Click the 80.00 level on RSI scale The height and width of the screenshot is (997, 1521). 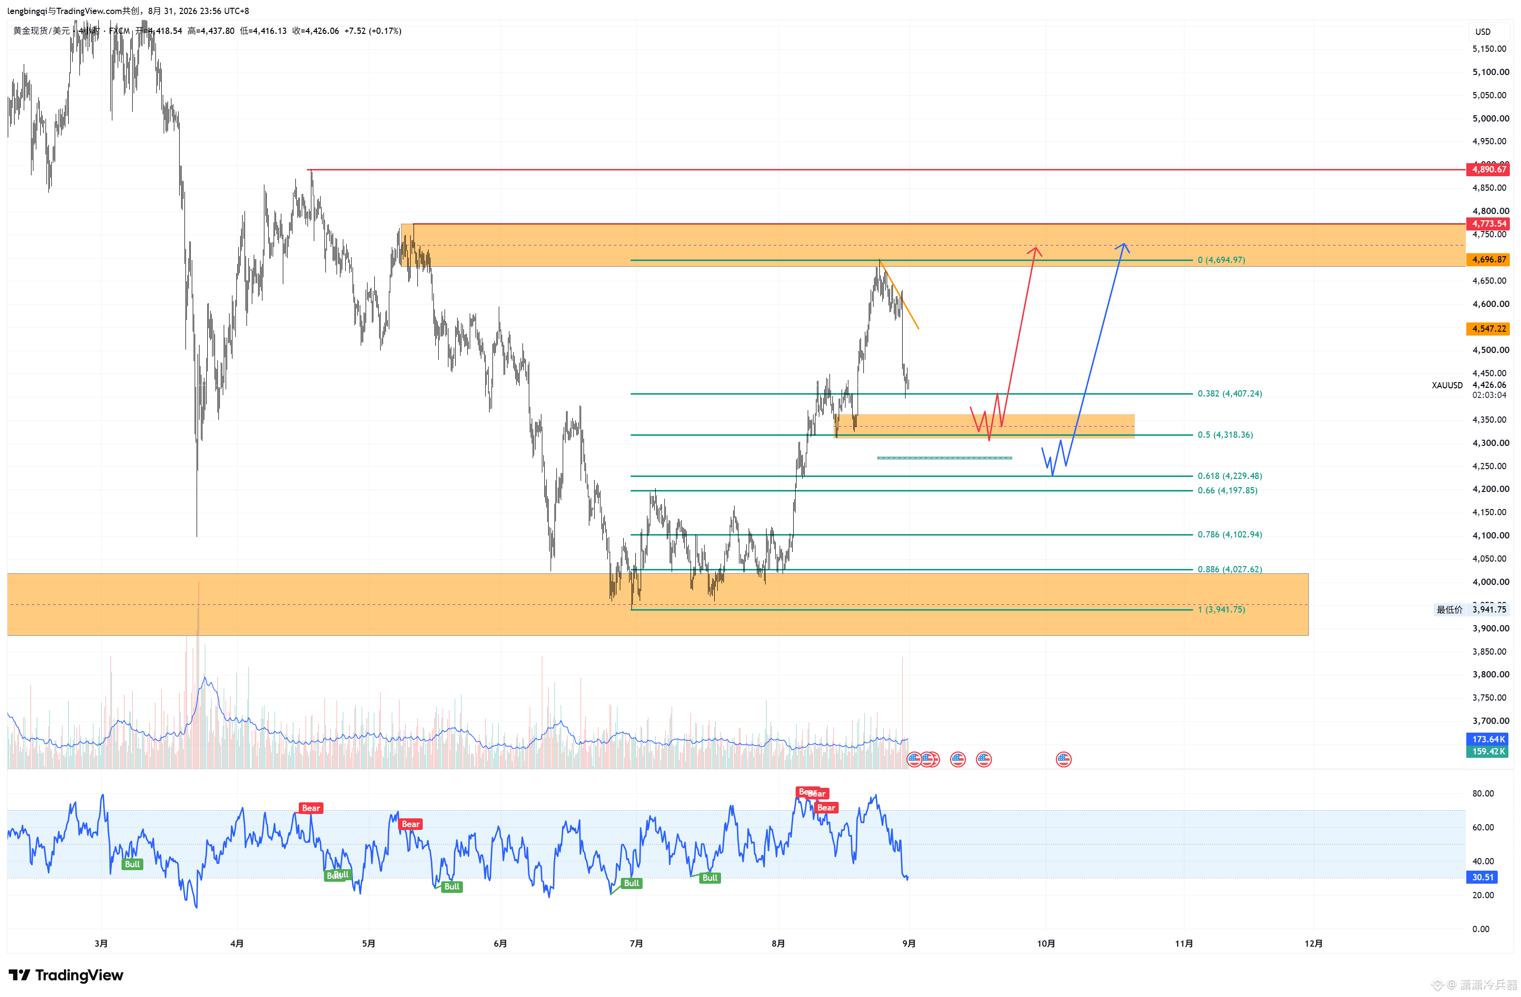point(1483,794)
